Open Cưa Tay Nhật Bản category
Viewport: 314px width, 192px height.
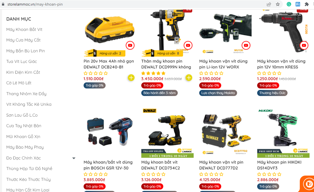[x=24, y=126]
